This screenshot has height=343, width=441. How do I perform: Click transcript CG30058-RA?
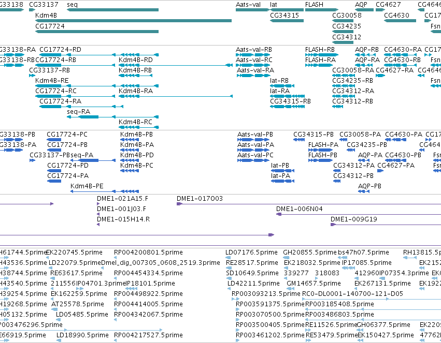point(344,76)
